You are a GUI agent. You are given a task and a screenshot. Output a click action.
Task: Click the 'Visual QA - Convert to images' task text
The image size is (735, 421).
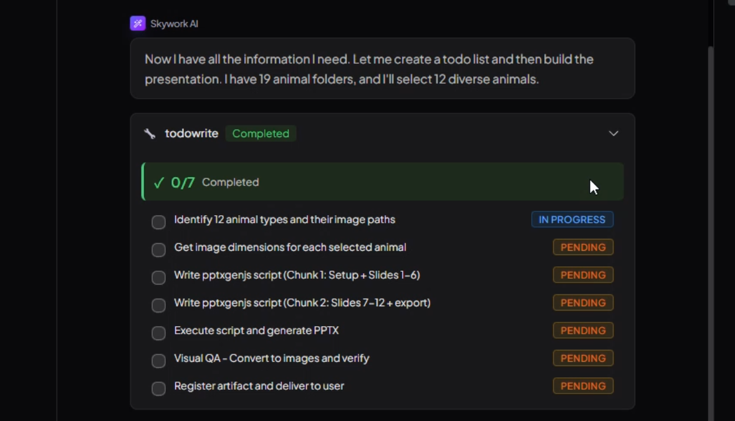pyautogui.click(x=272, y=359)
